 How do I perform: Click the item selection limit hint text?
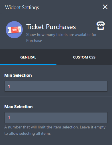point(55,130)
